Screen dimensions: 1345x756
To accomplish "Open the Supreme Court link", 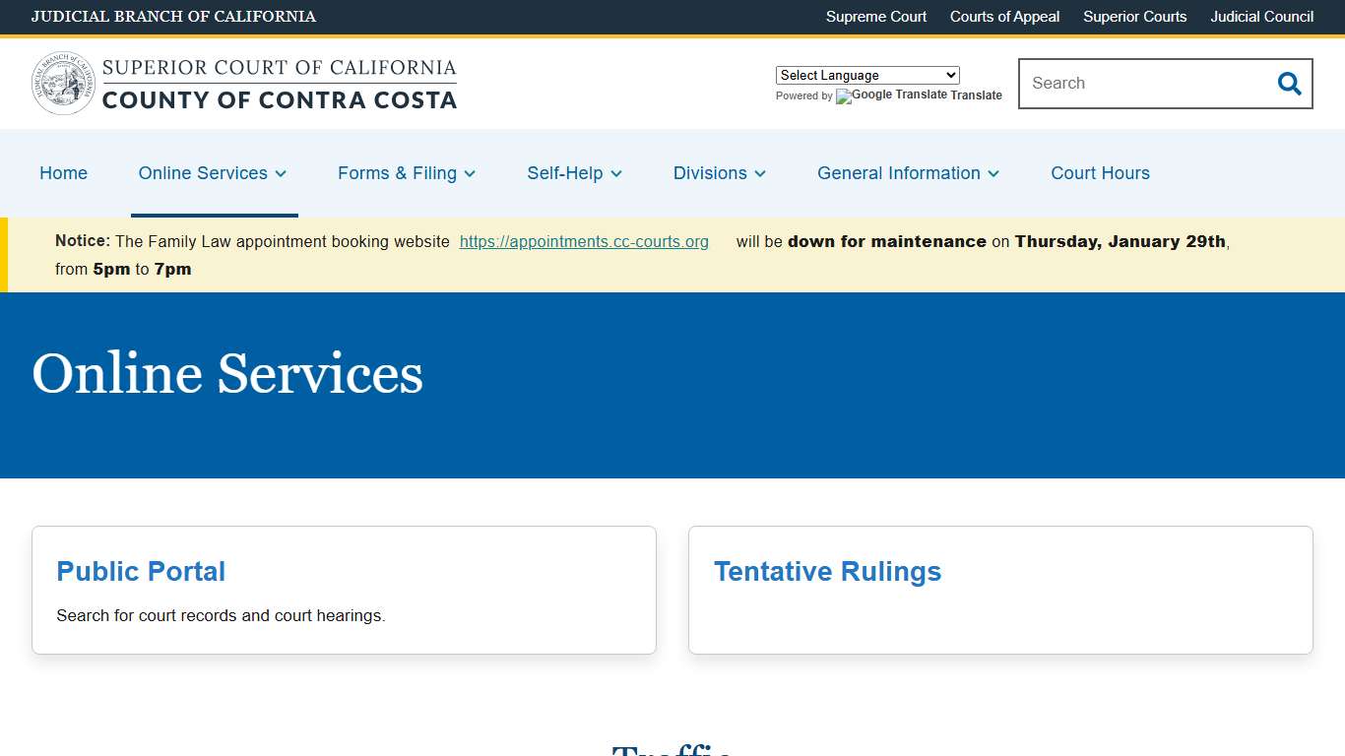I will 875,17.
